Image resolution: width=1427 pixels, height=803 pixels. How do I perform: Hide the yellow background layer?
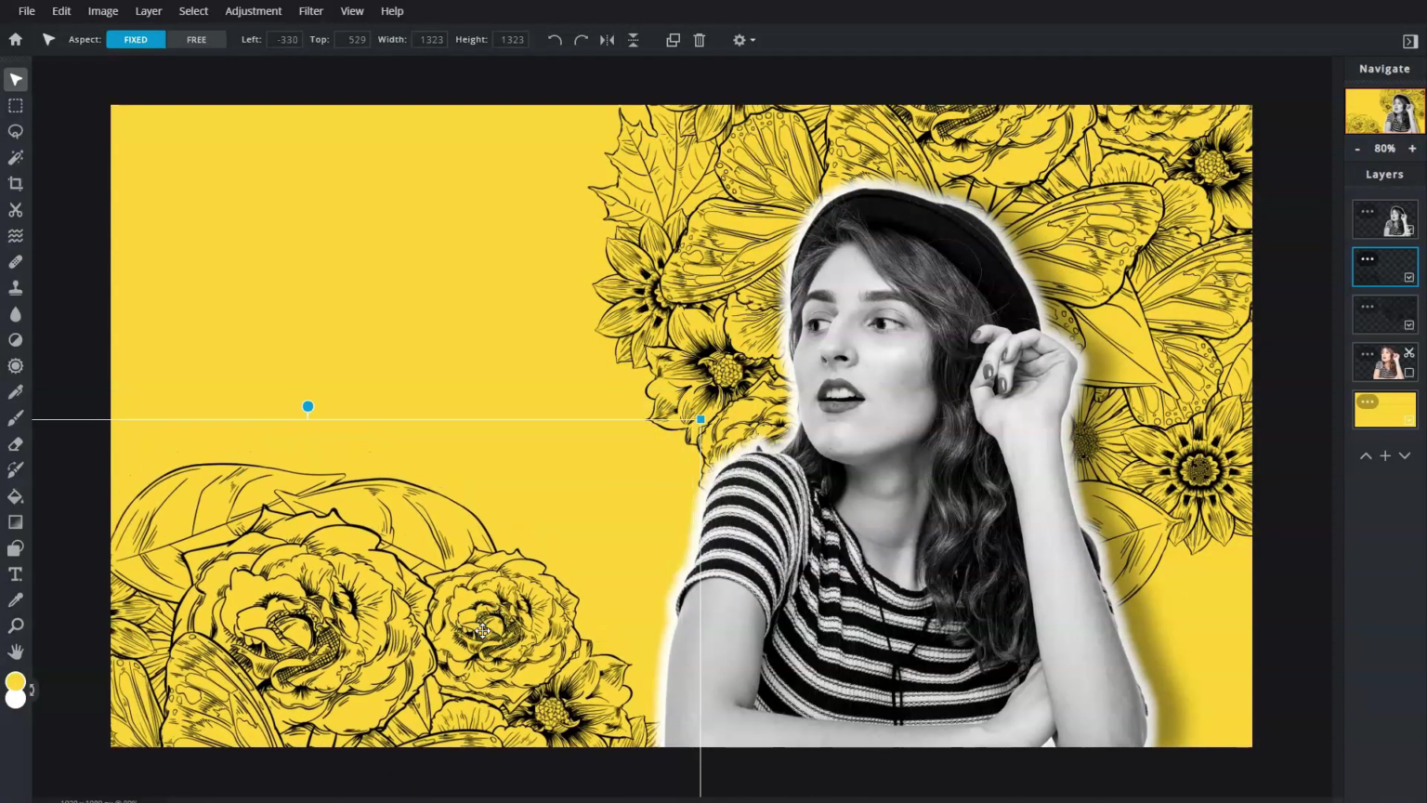[1409, 418]
